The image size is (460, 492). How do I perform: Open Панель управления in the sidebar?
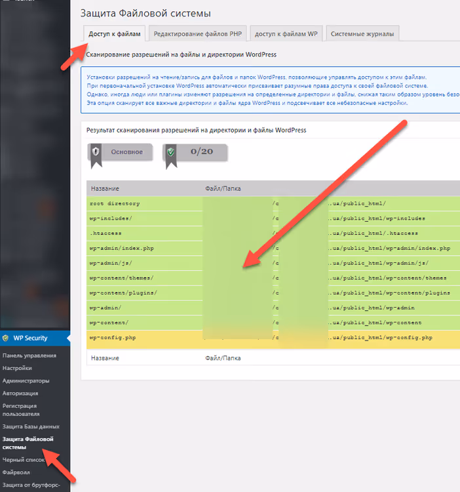(29, 356)
